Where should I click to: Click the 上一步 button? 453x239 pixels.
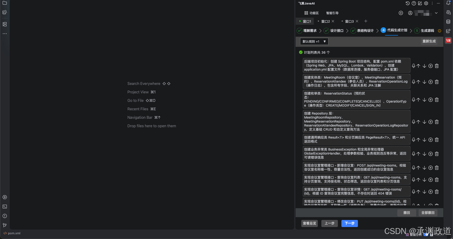click(x=329, y=223)
